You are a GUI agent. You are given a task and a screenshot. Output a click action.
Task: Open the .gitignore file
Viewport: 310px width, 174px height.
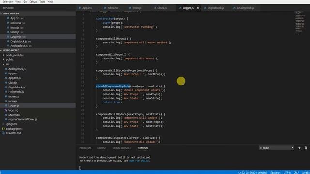(12, 124)
